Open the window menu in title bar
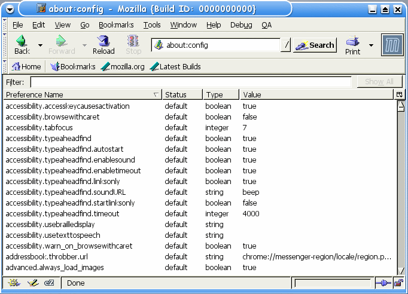The height and width of the screenshot is (294, 408). 10,10
